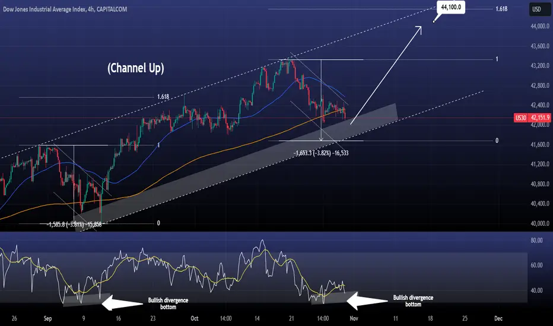Select the 42,800.0 price axis label
Image resolution: width=553 pixels, height=326 pixels.
pyautogui.click(x=540, y=85)
